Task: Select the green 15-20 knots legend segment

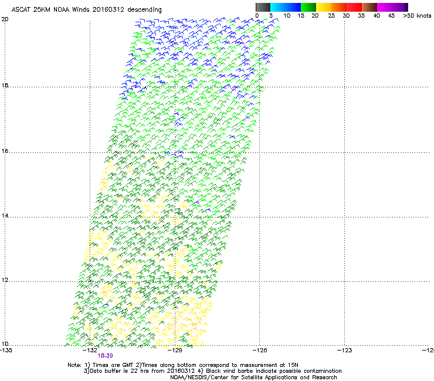Action: point(308,7)
